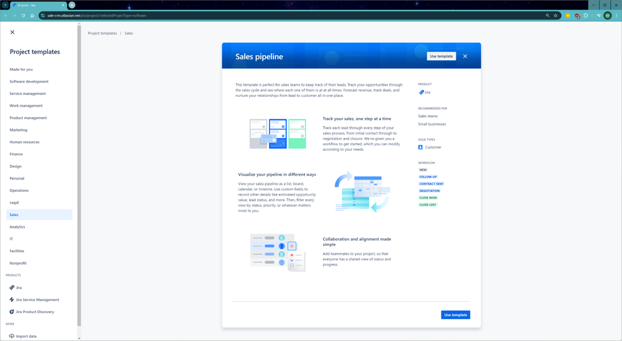The width and height of the screenshot is (622, 341).
Task: Close the Projects - Jira browser tab
Action: (x=63, y=5)
